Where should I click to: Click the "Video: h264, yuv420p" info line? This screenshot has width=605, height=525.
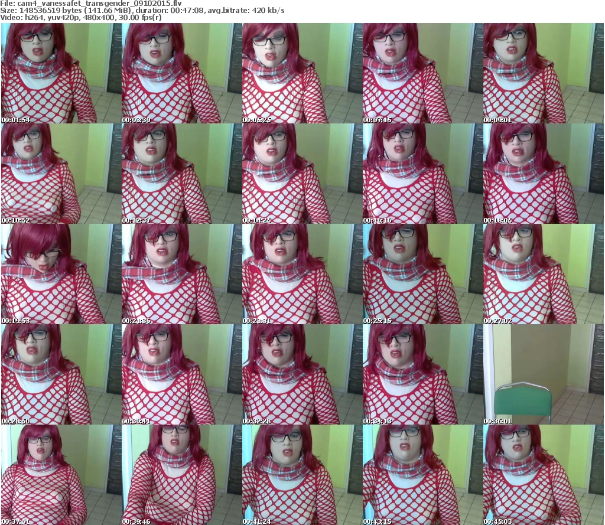click(81, 17)
